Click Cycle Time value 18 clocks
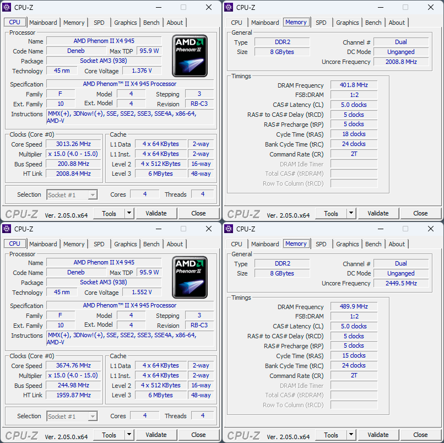The image size is (444, 443). (354, 134)
